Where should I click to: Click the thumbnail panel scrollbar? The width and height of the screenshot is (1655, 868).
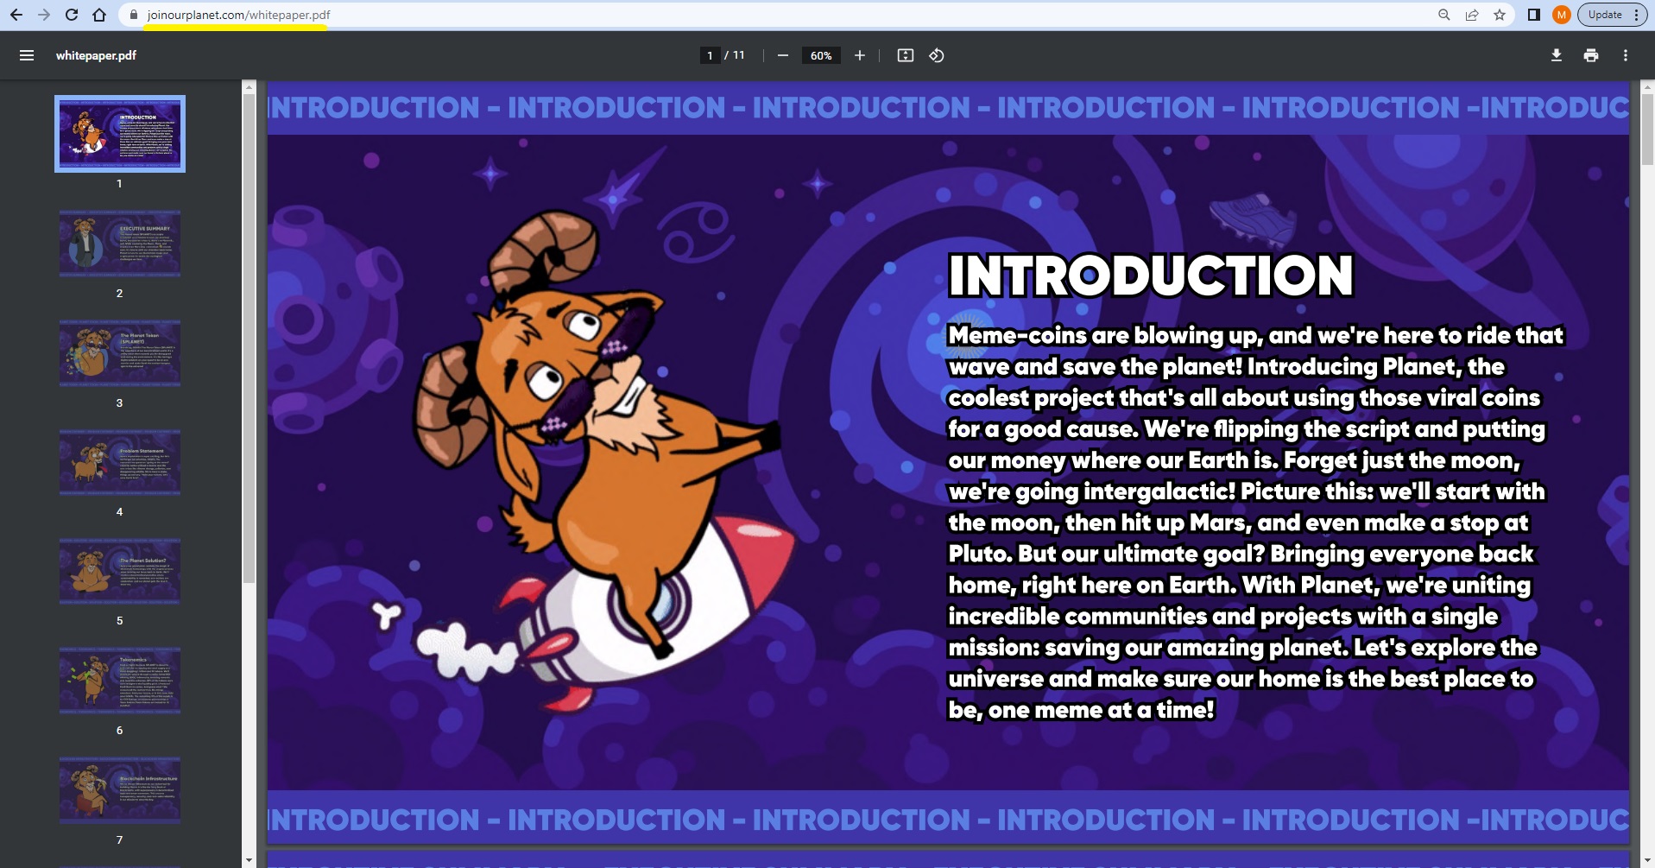250,339
